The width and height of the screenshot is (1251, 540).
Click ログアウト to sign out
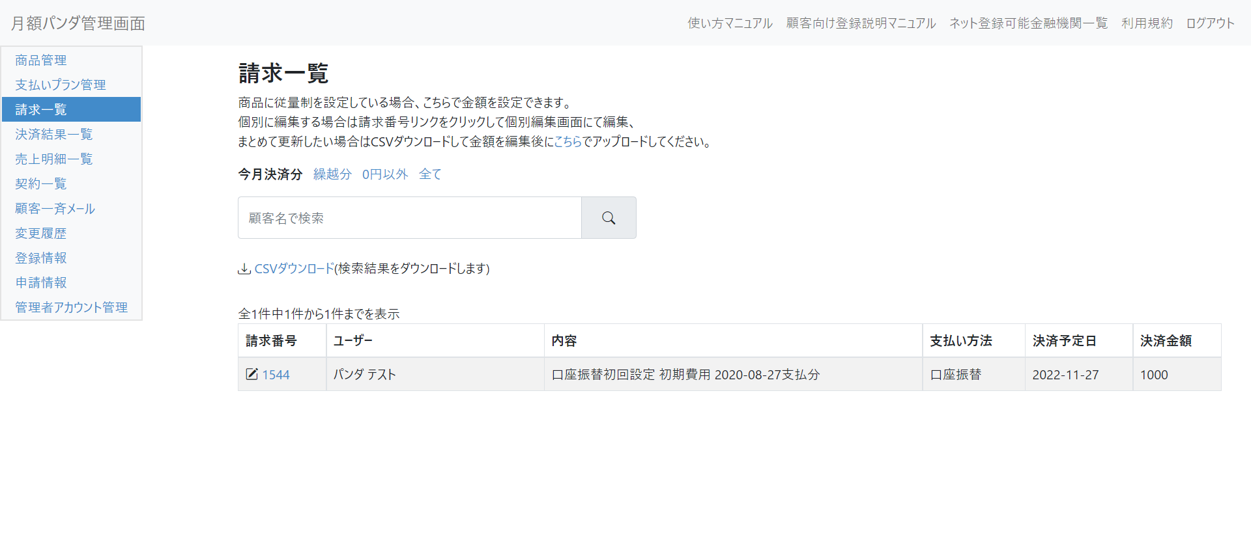[1210, 23]
